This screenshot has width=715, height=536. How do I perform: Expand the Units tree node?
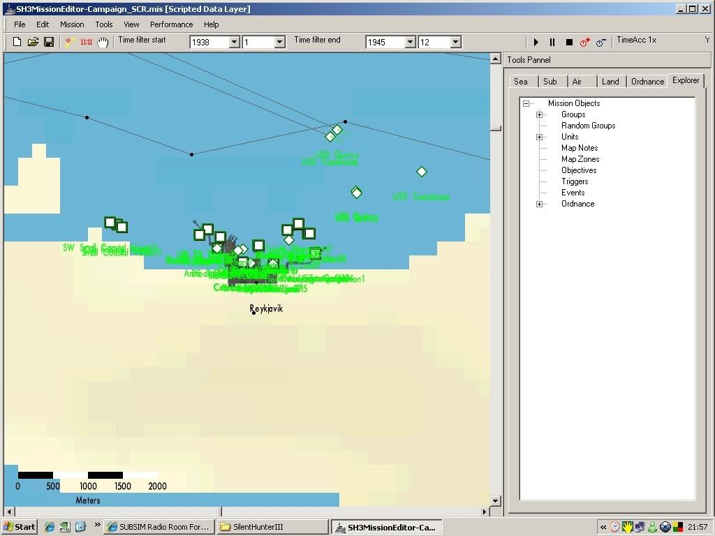540,137
